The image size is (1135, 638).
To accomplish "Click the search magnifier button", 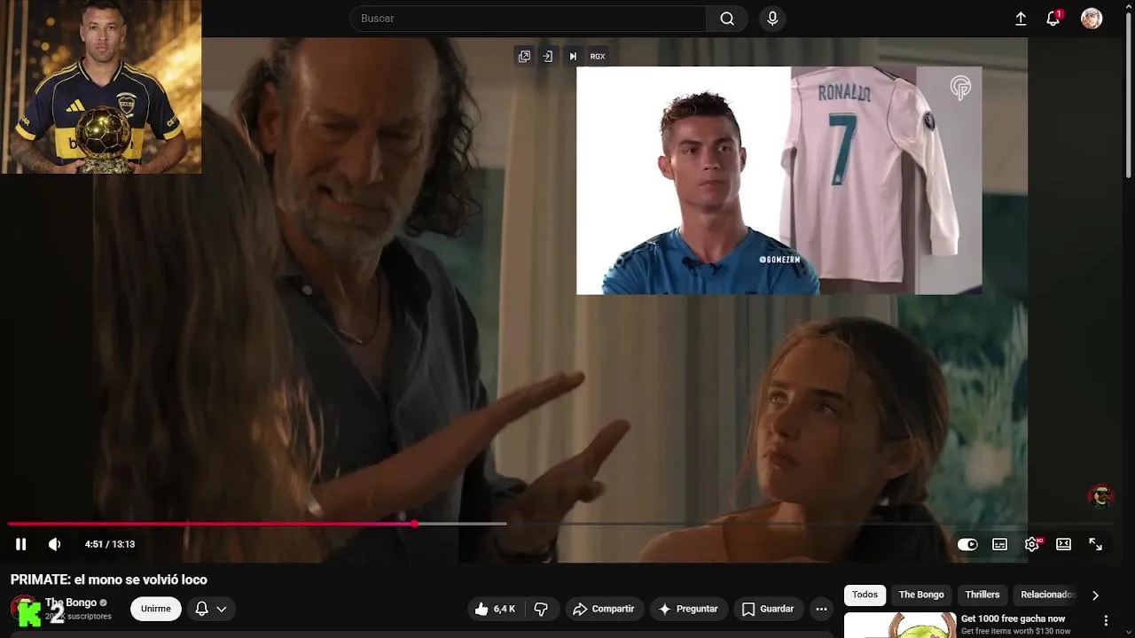I will coord(727,19).
